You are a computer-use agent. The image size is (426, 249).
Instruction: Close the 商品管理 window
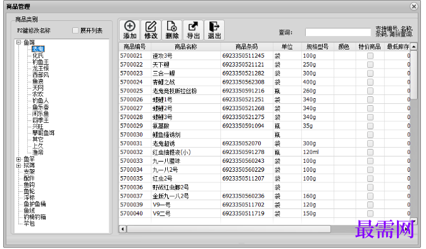click(x=414, y=6)
